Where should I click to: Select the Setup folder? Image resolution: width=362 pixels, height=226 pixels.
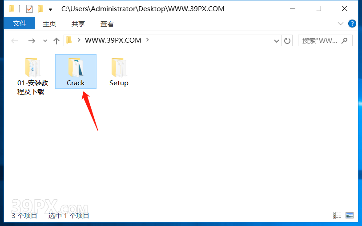119,72
